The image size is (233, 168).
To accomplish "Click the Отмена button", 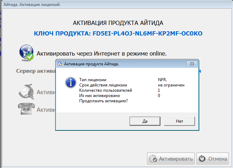I will [213, 159].
